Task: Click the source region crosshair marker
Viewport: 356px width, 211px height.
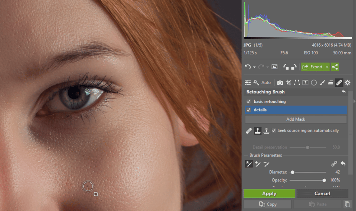Action: pyautogui.click(x=96, y=194)
